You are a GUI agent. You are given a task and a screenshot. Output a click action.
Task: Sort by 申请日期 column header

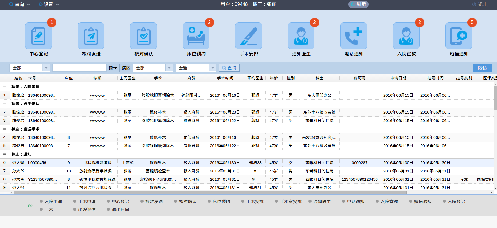click(x=398, y=78)
